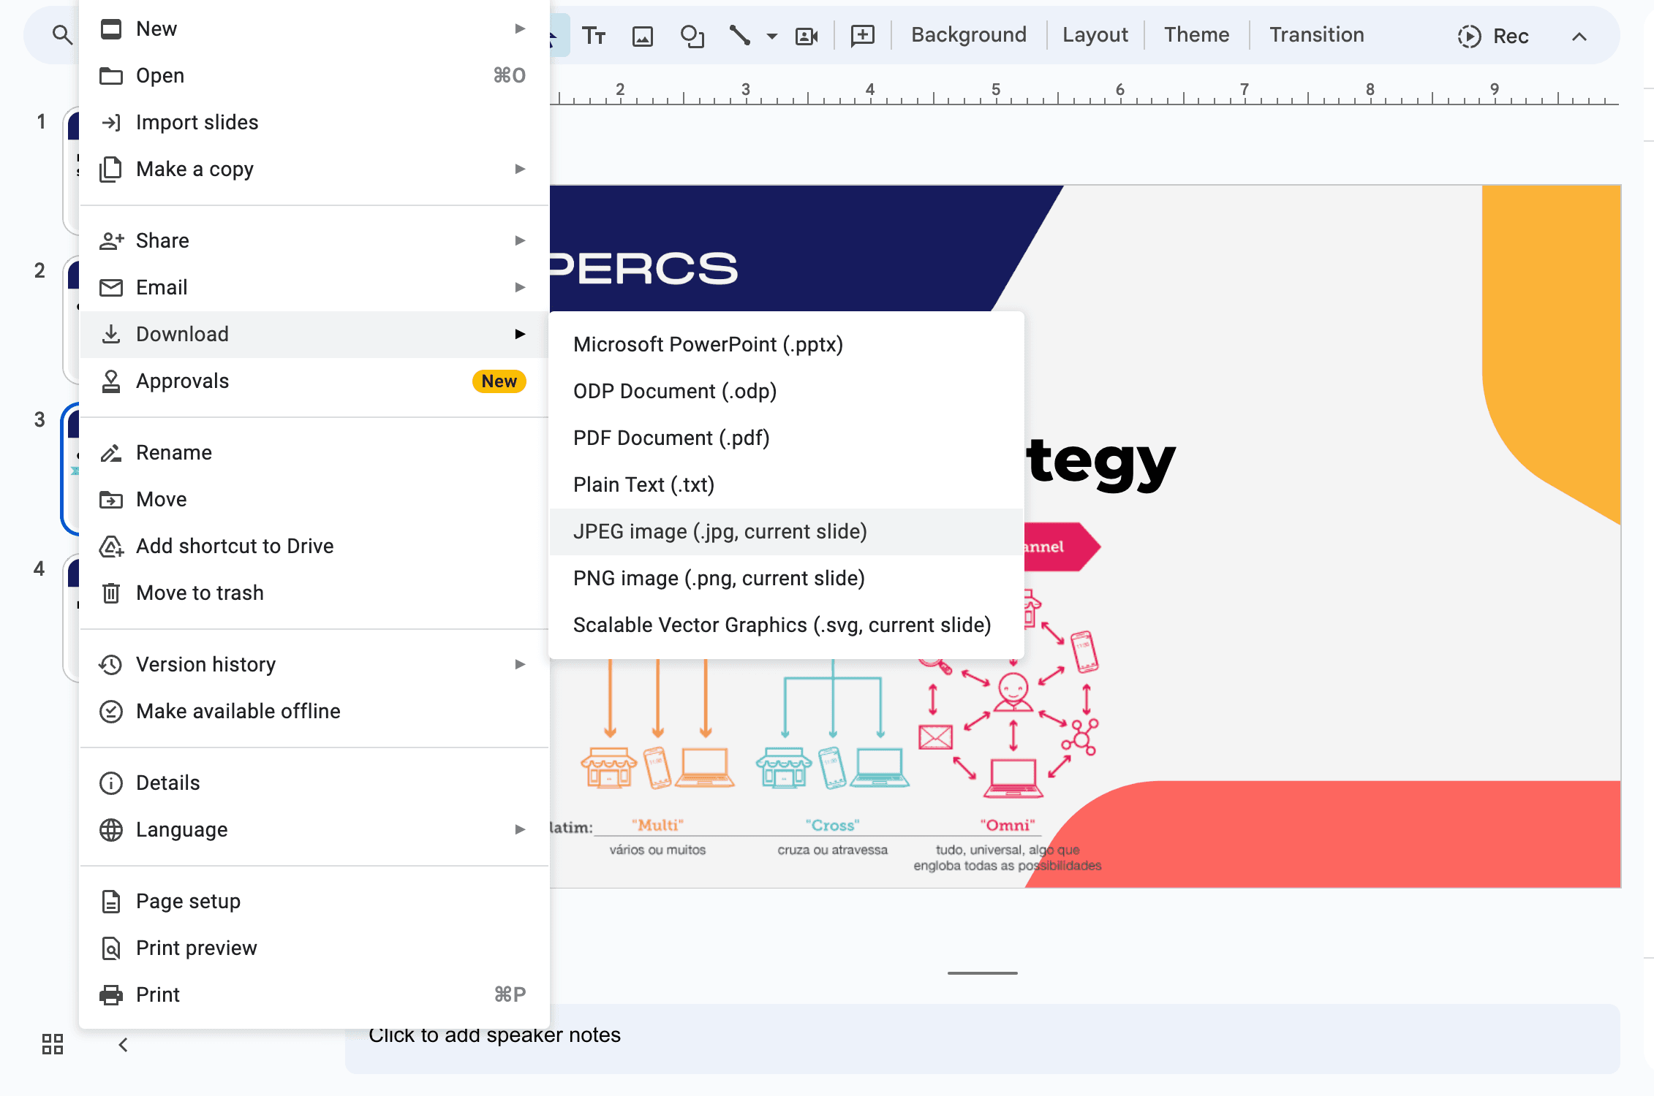Click the insert video icon
This screenshot has height=1096, width=1654.
pos(806,36)
